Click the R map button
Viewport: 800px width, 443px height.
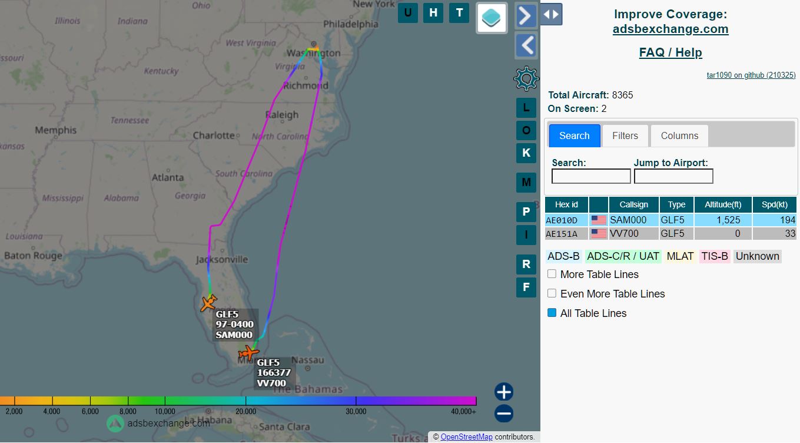[x=526, y=264]
